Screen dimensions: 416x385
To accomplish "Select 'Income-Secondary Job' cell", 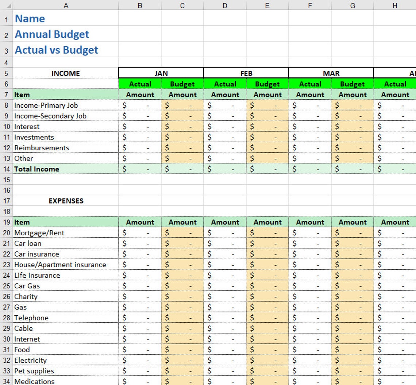I will coord(66,116).
